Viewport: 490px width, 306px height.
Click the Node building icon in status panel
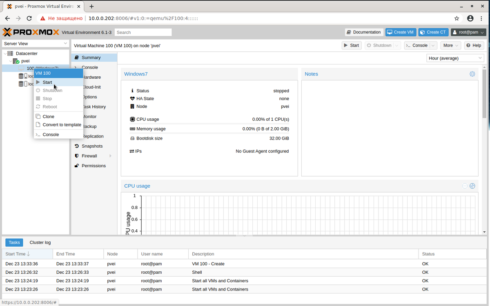[132, 106]
